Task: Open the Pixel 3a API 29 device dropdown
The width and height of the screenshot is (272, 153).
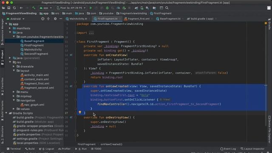Action: [x=71, y=8]
